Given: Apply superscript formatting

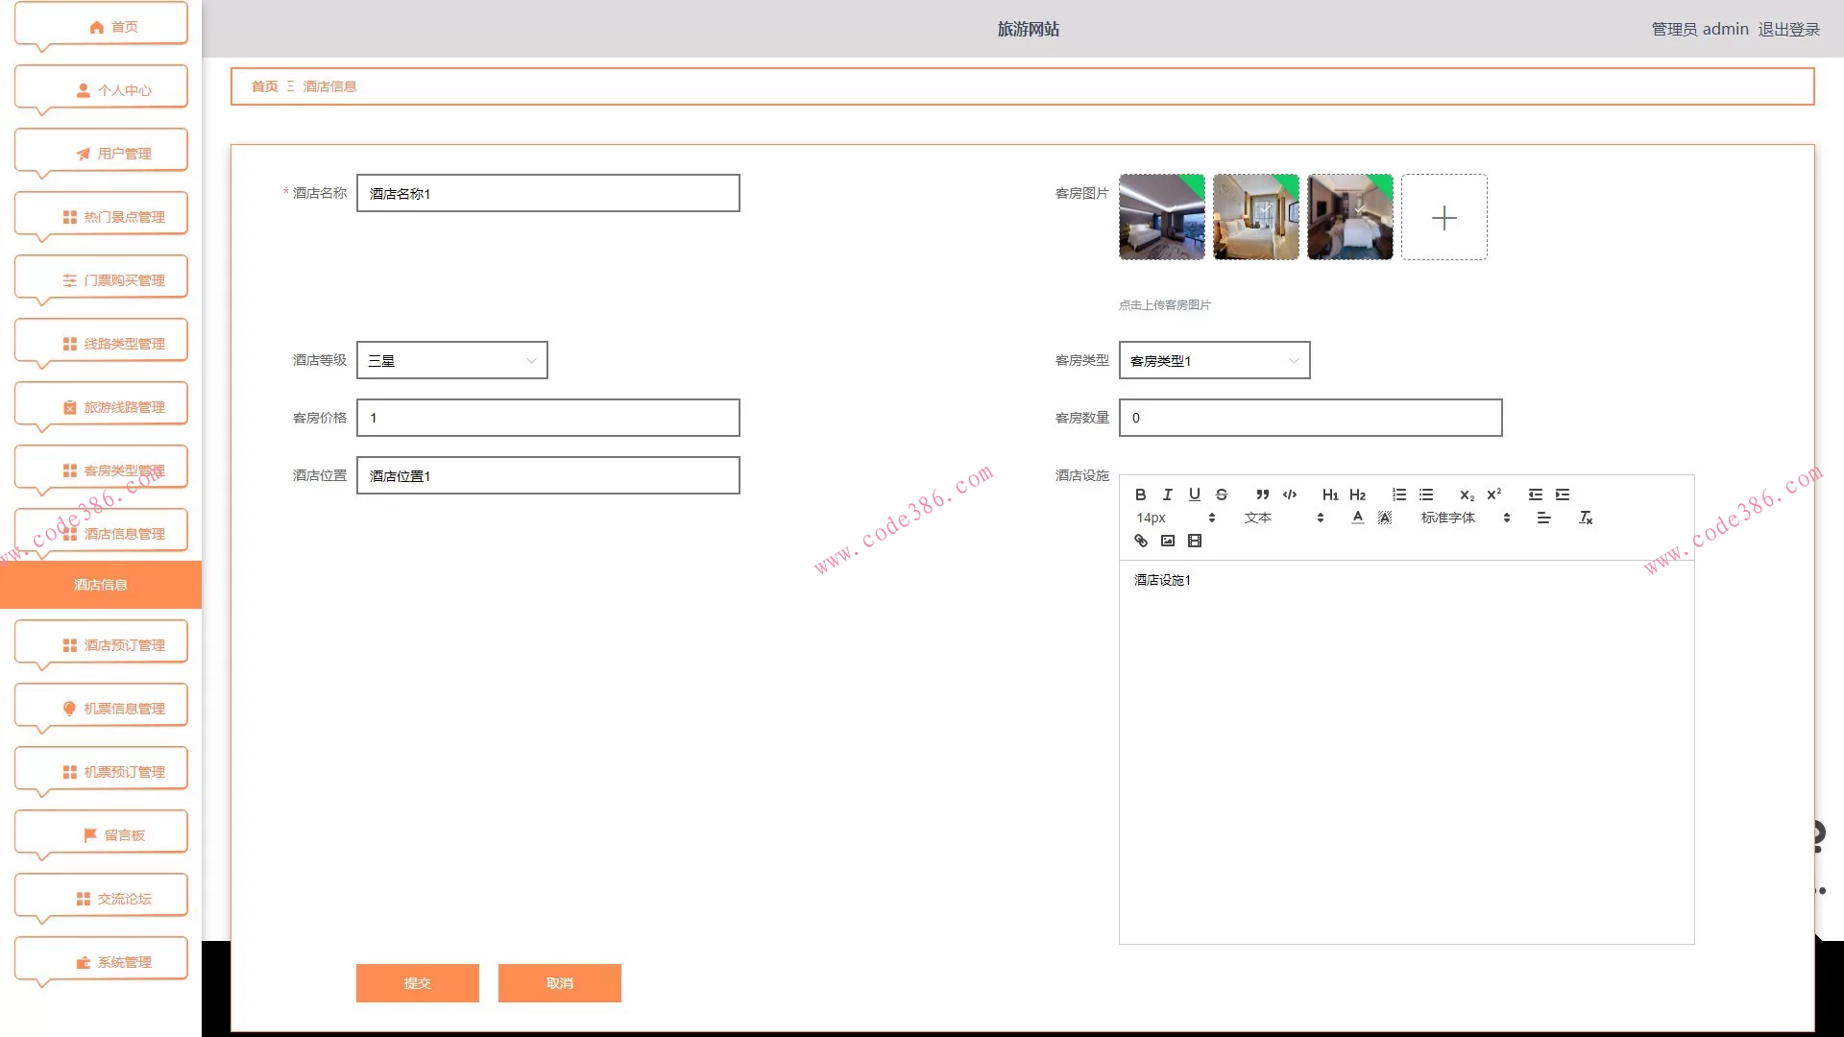Looking at the screenshot, I should [1493, 494].
